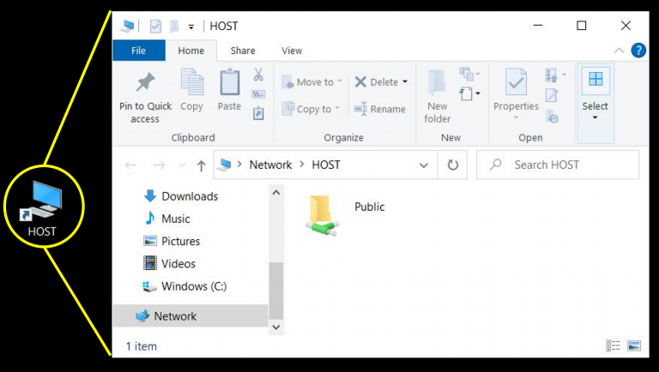Click window system icon in title bar
Screen dimensions: 659x372
[x=126, y=26]
